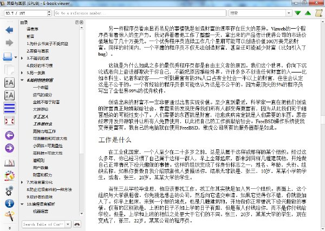
Task: Find next match with green down arrow
Action: [x=298, y=13]
